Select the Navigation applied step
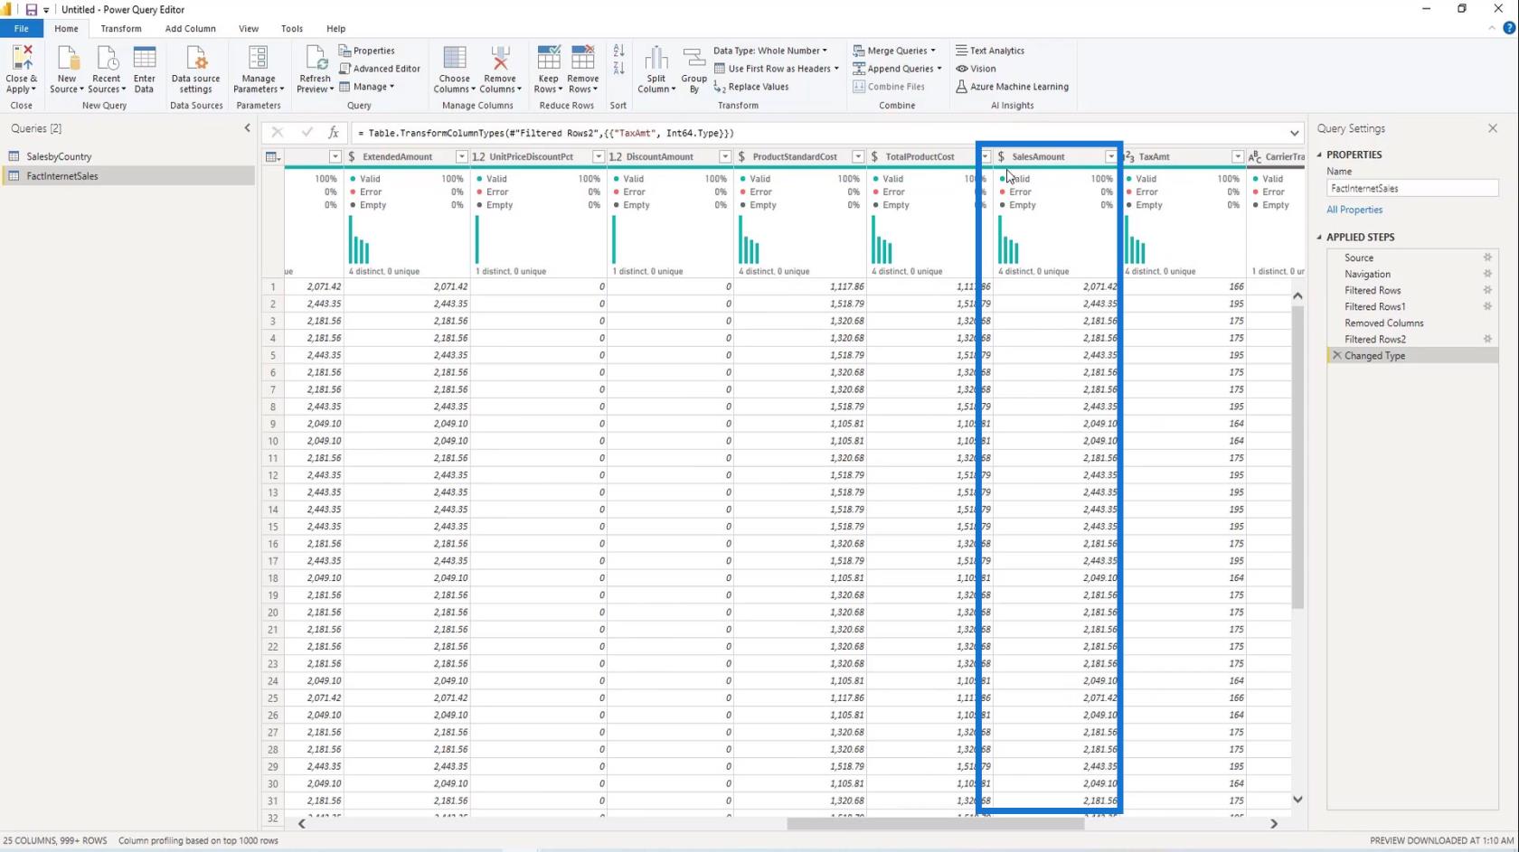The width and height of the screenshot is (1519, 852). pos(1367,274)
